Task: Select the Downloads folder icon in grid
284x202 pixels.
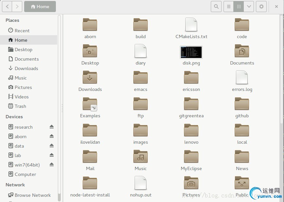Action: coord(90,77)
